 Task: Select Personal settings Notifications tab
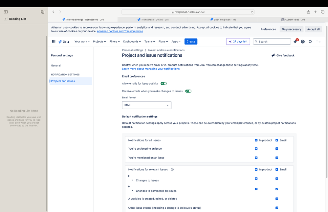tap(83, 20)
